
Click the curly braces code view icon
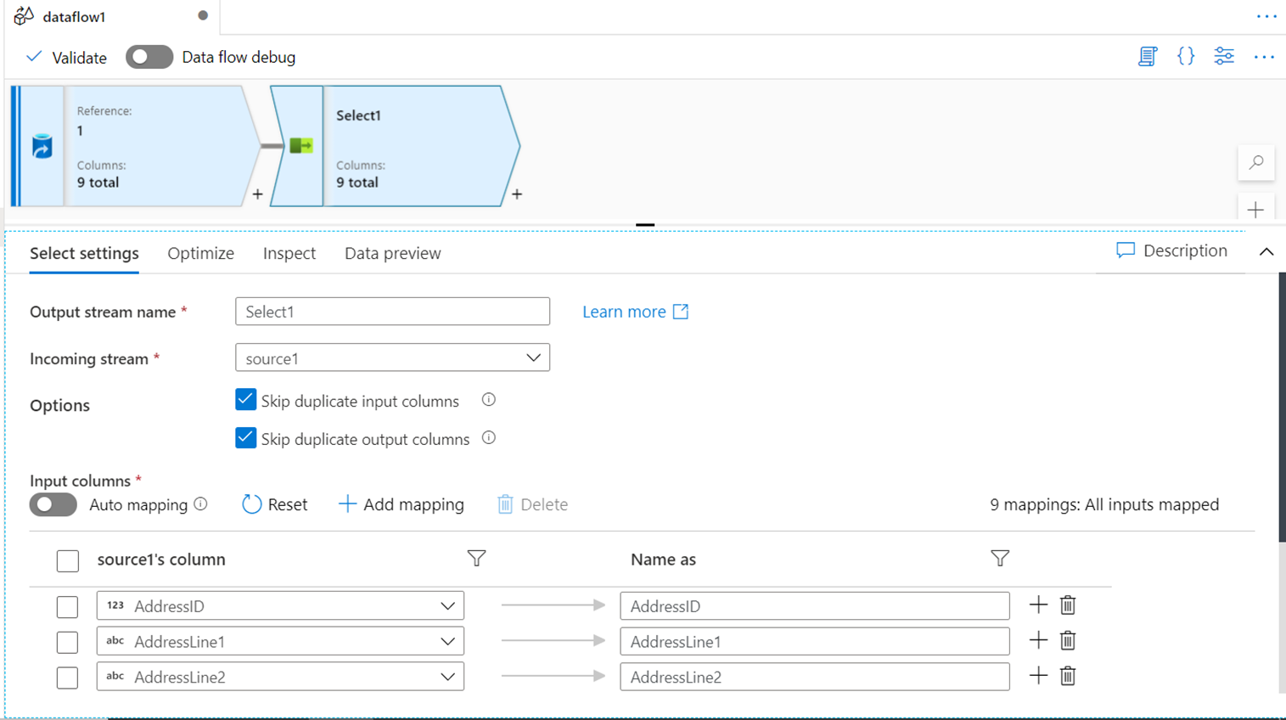1186,57
